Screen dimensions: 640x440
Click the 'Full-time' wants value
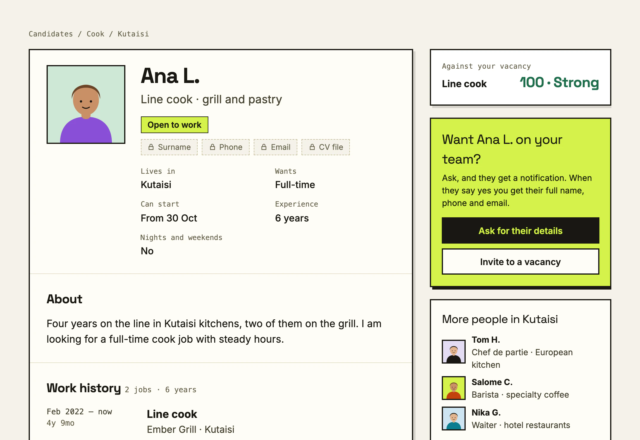pyautogui.click(x=295, y=185)
